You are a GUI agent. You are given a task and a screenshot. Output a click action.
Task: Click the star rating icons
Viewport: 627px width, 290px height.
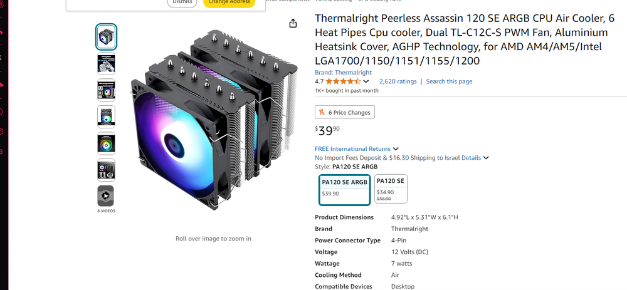343,81
